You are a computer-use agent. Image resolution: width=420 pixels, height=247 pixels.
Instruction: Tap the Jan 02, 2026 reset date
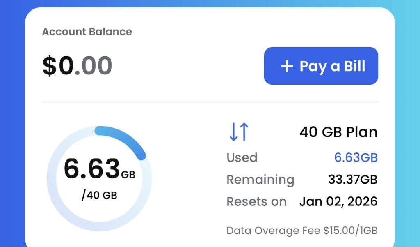pyautogui.click(x=338, y=202)
